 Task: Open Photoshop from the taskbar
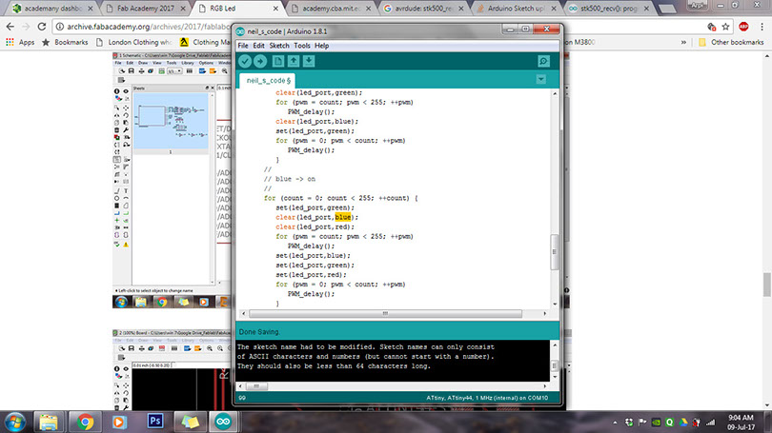point(155,422)
